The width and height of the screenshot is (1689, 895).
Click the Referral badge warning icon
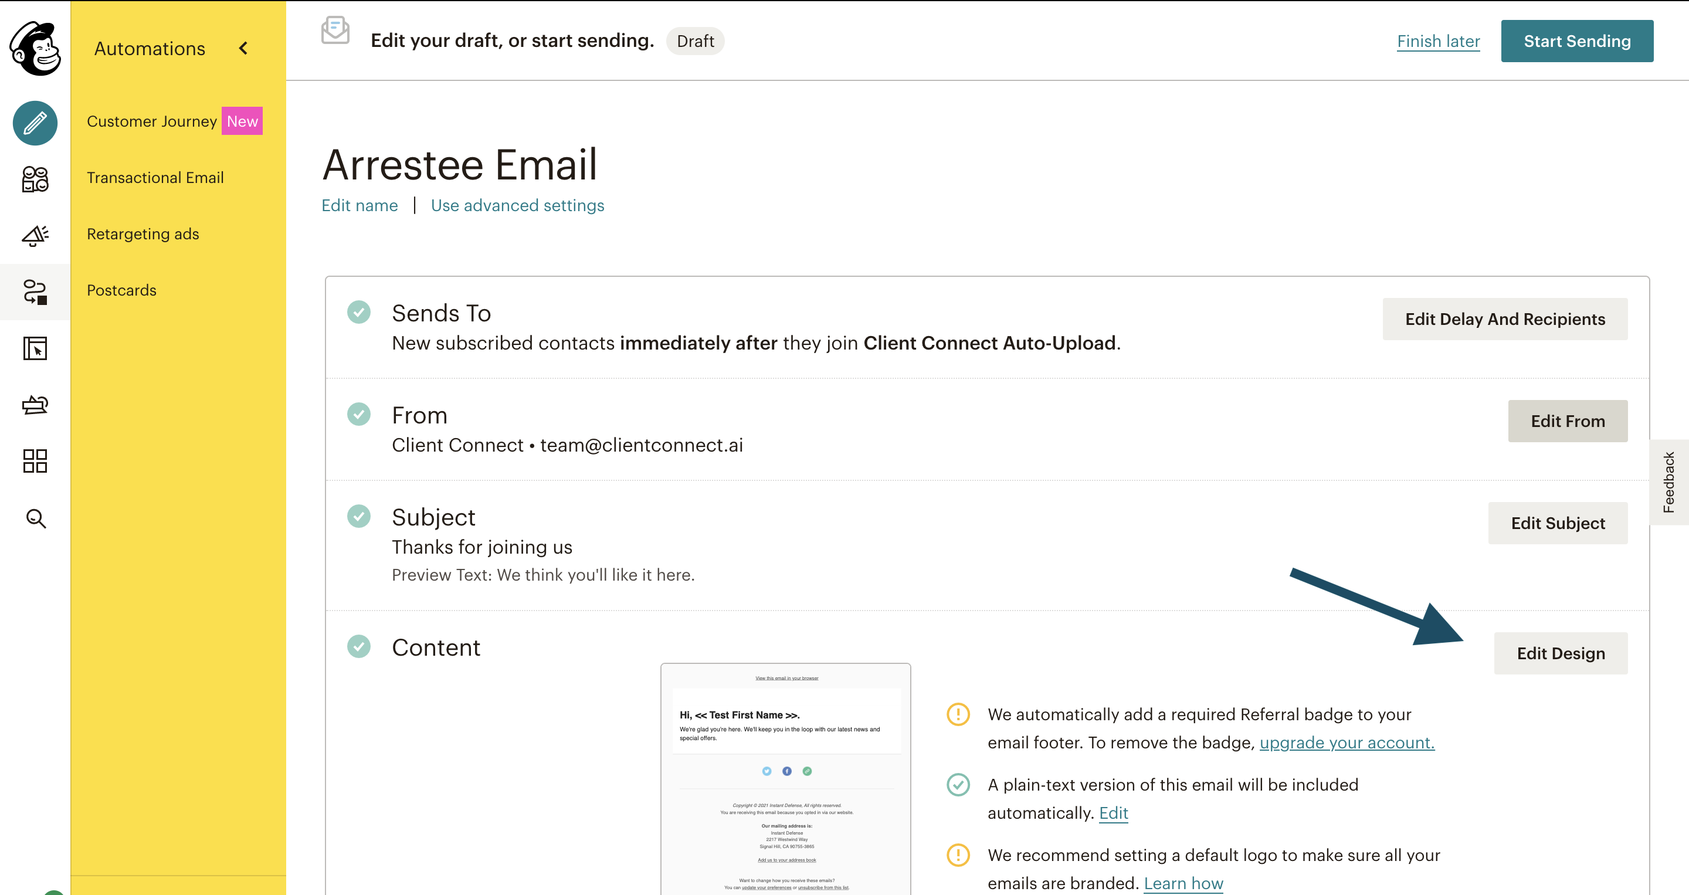[958, 714]
